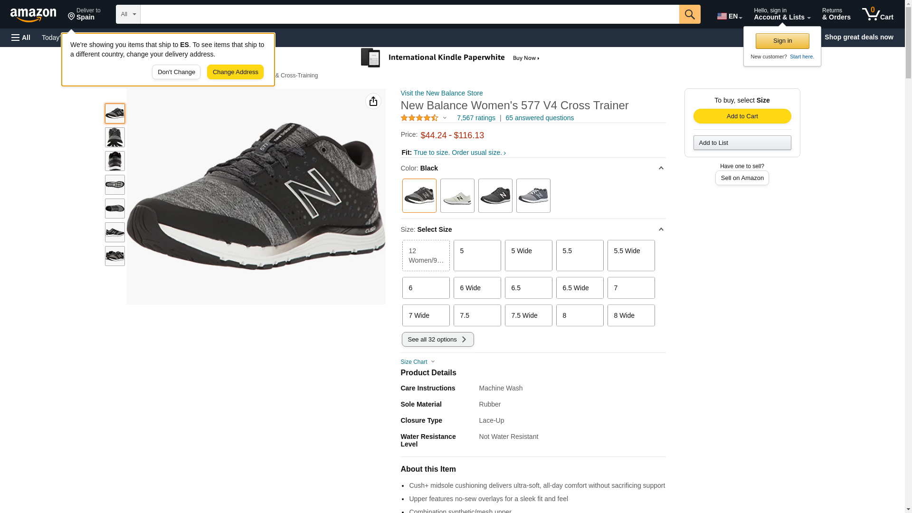Open the All hamburger menu
Screen dimensions: 912x513
tap(21, 38)
